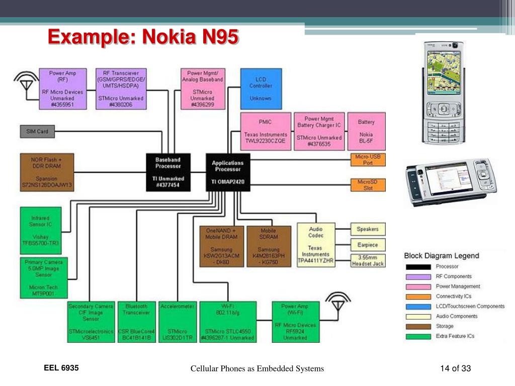This screenshot has height=386, width=515.
Task: Select the landscape Nokia N95 phone image
Action: (451, 182)
